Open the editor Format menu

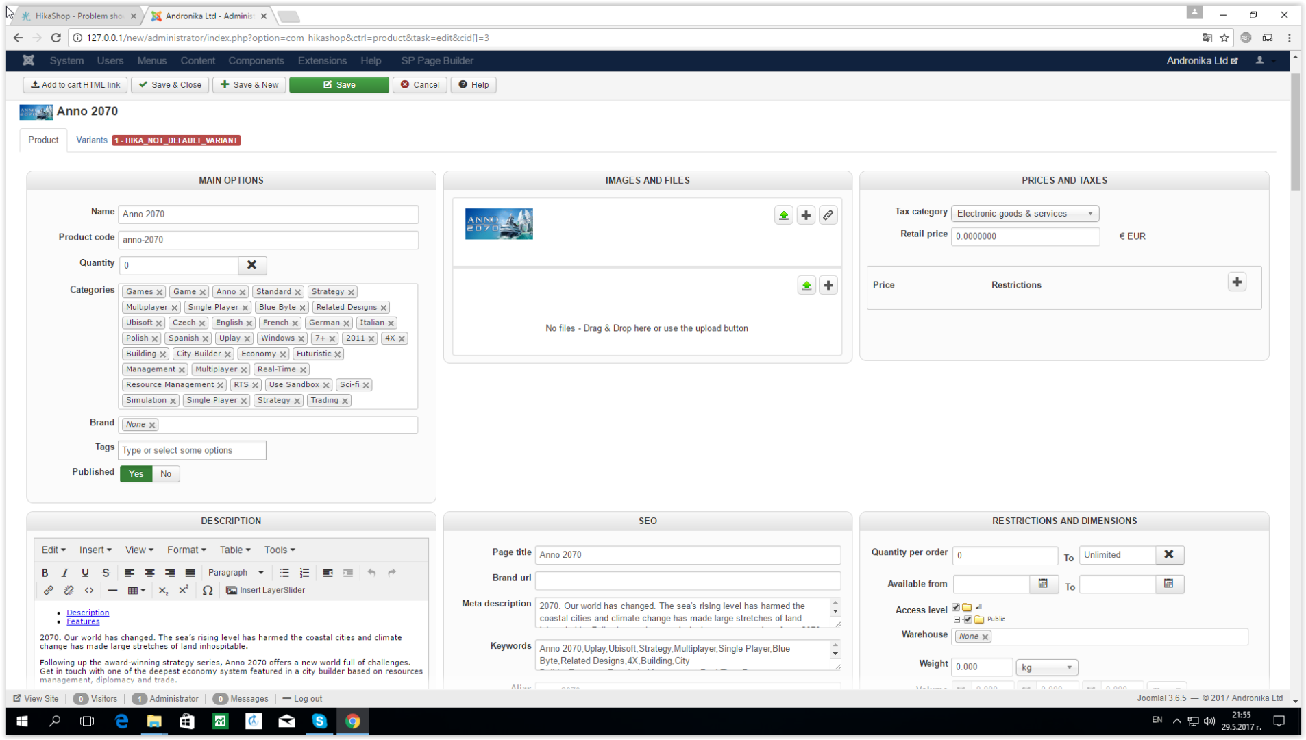tap(186, 550)
